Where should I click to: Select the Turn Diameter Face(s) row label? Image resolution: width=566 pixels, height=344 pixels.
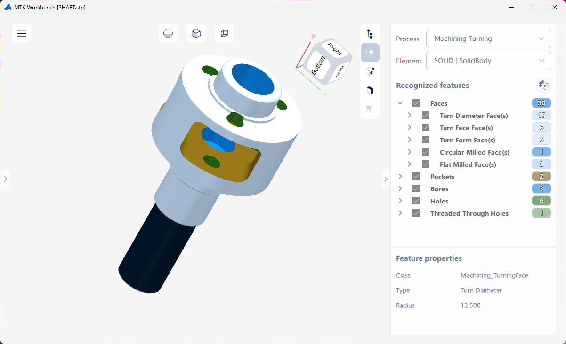click(x=474, y=116)
